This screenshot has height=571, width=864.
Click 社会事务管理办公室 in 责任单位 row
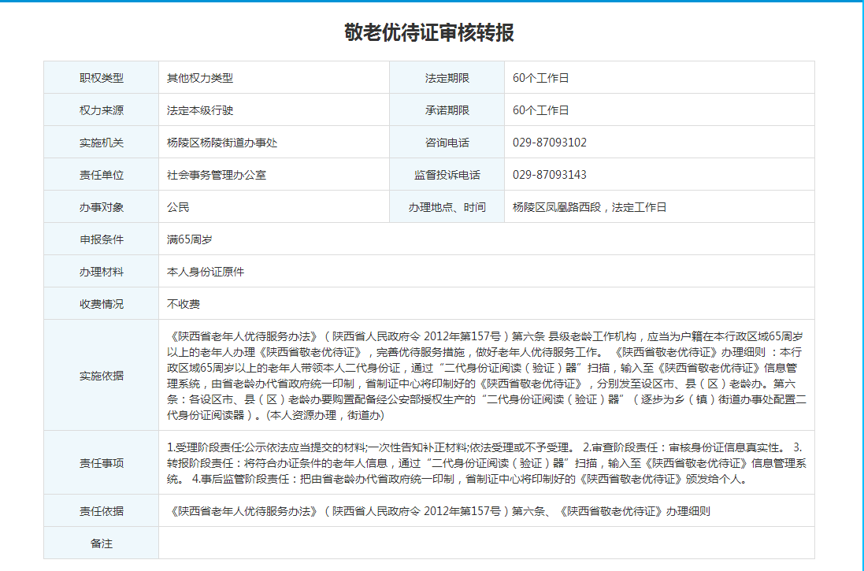(217, 175)
